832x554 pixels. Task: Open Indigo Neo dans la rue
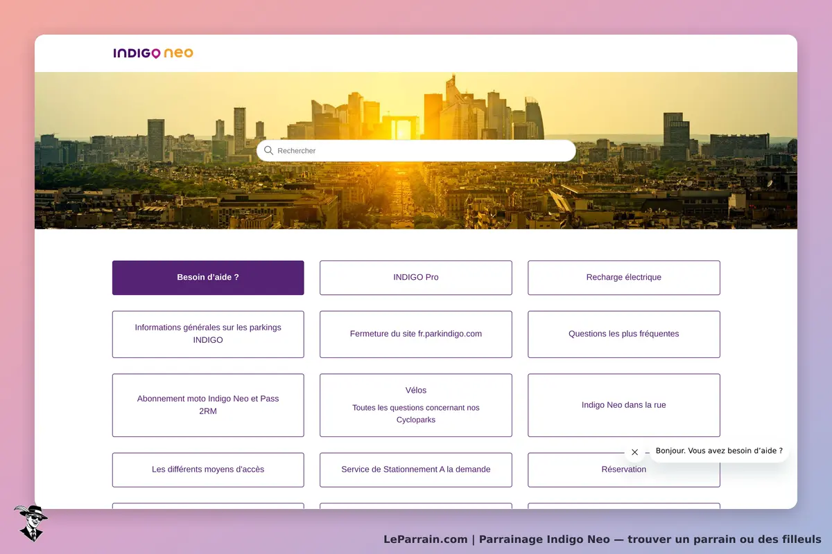(x=624, y=405)
